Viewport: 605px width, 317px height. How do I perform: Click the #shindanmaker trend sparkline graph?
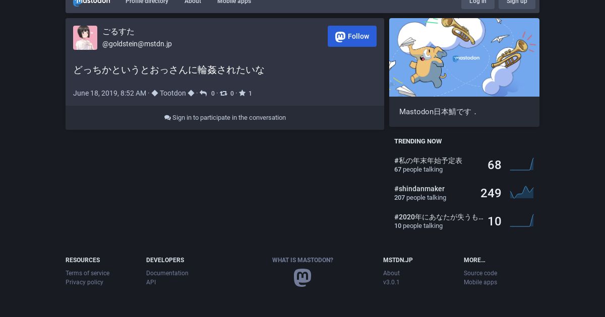pos(521,193)
